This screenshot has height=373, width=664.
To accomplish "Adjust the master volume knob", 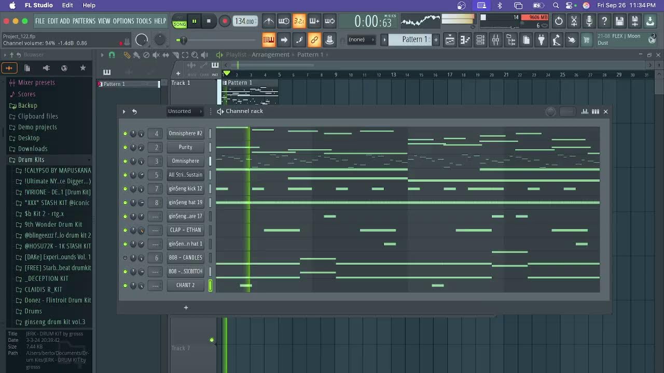I will (x=142, y=40).
